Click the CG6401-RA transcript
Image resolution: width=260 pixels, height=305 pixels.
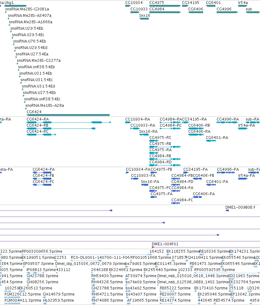(x=211, y=141)
